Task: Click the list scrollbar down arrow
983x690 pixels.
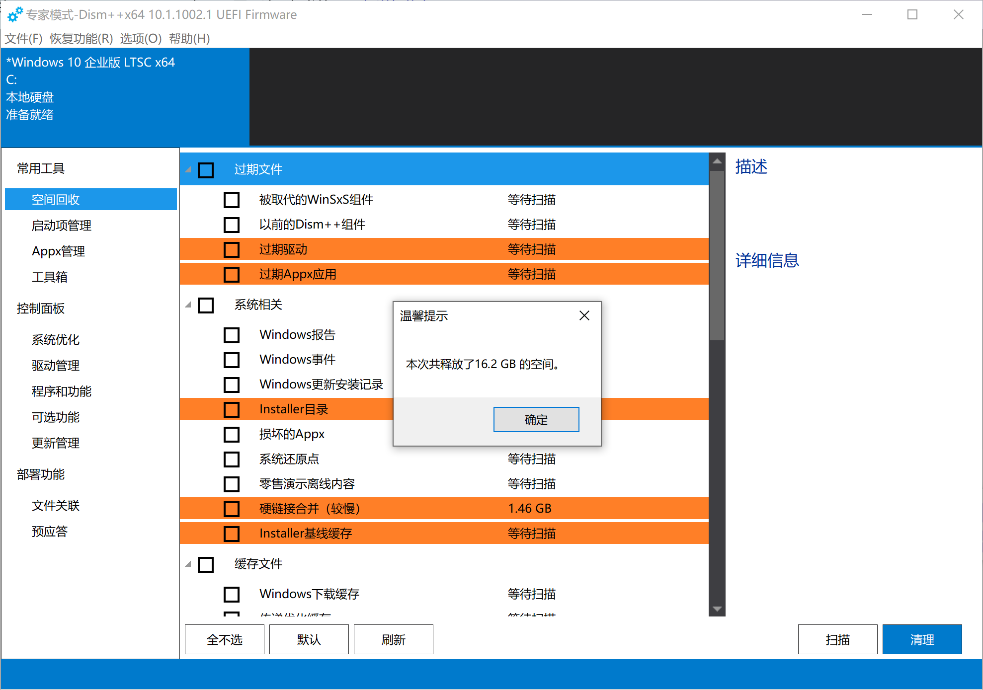Action: click(x=717, y=609)
